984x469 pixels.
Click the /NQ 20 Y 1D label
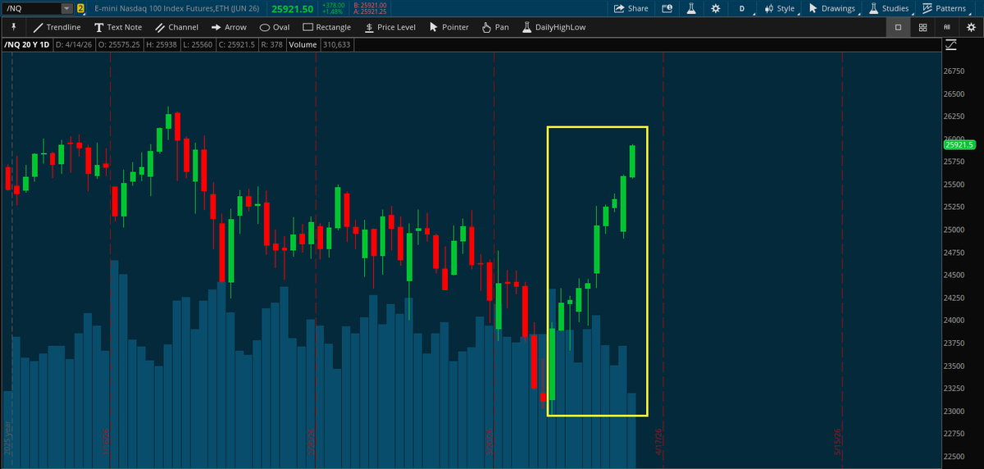click(26, 44)
